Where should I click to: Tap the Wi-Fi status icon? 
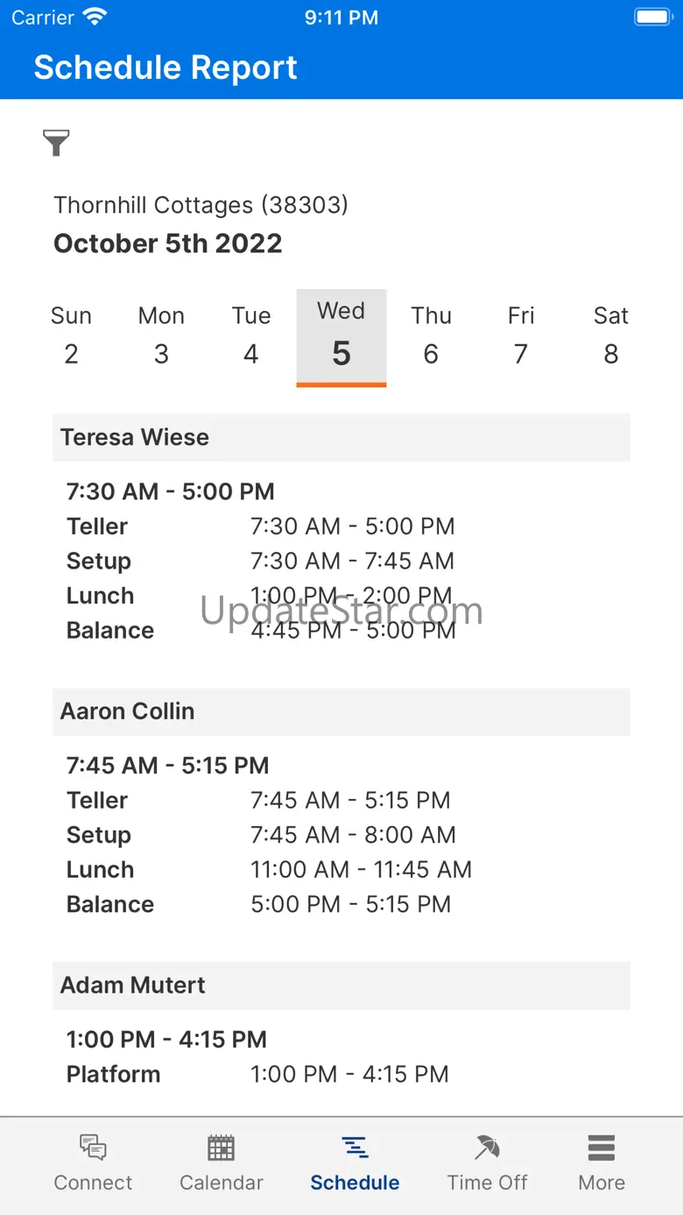[94, 17]
